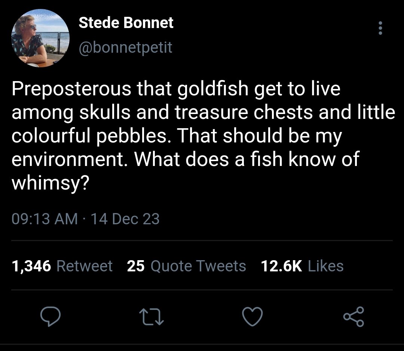
Task: Tap the reply speech bubble icon
Action: [x=50, y=317]
